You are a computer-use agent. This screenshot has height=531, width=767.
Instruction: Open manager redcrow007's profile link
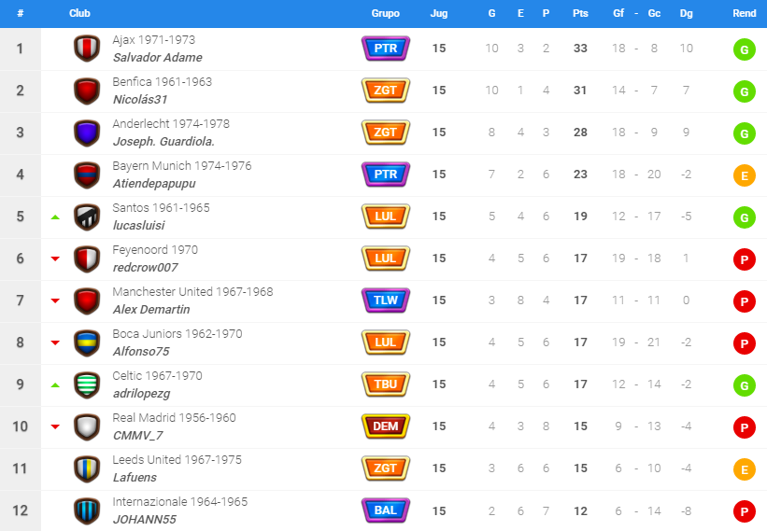click(146, 268)
